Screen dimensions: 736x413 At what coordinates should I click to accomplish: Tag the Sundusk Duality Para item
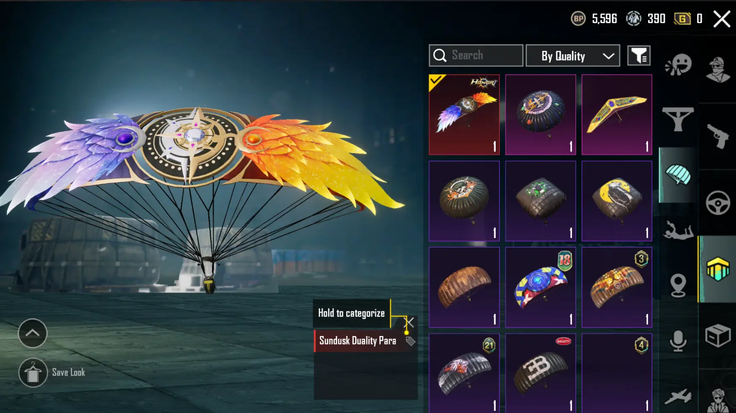tap(410, 341)
